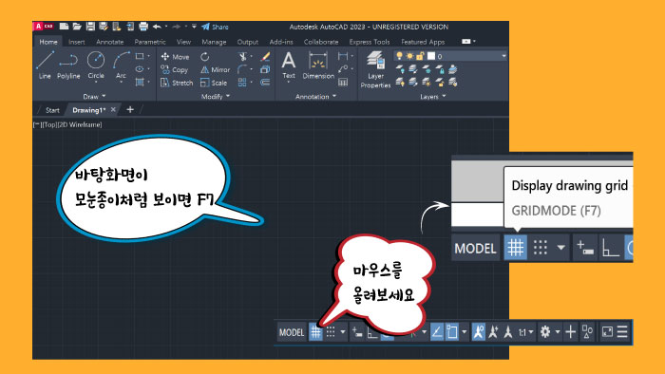This screenshot has width=665, height=374.
Task: Click the Copy command
Action: pyautogui.click(x=174, y=69)
